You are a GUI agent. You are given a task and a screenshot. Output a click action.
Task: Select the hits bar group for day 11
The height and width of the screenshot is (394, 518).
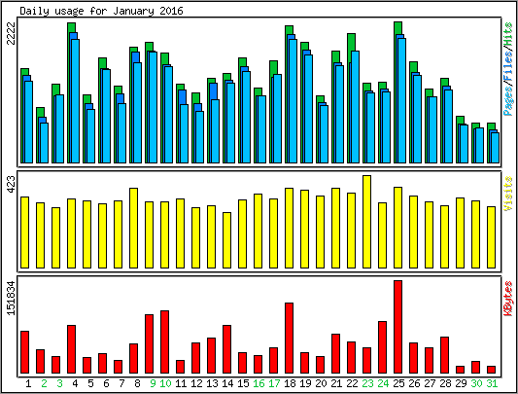(183, 124)
